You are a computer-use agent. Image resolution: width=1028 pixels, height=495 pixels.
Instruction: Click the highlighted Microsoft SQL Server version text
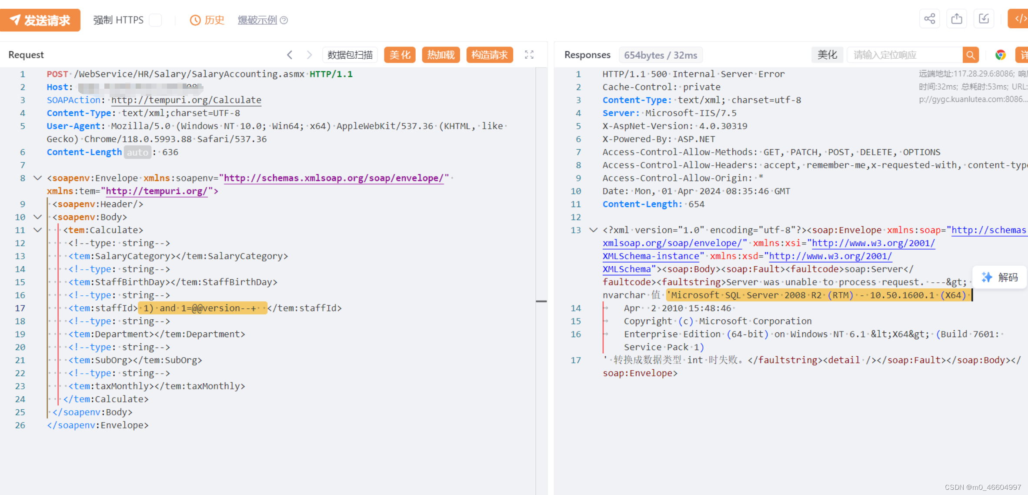click(819, 295)
